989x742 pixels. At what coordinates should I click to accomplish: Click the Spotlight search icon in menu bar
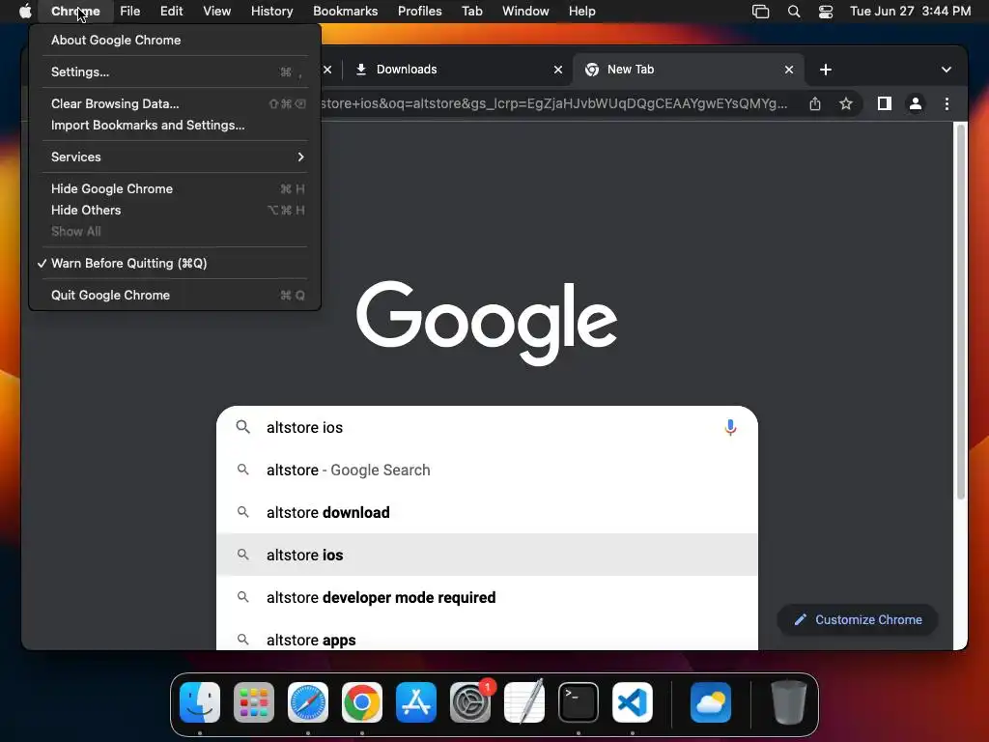794,12
